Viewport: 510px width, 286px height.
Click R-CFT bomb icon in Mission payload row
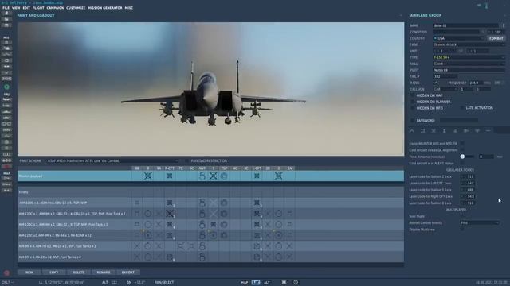[x=170, y=176]
